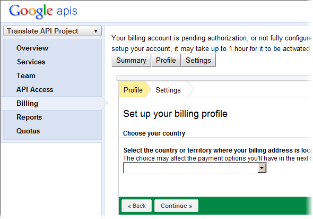Image resolution: width=313 pixels, height=219 pixels.
Task: Open the Translate API Project dropdown
Action: coord(53,31)
